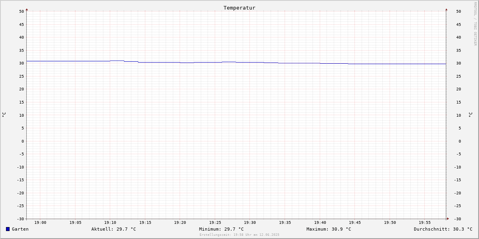Click the 45 label on right temperature axis
Image resolution: width=479 pixels, height=239 pixels.
459,24
